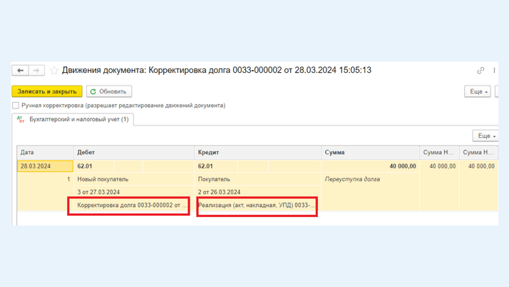Image resolution: width=509 pixels, height=287 pixels.
Task: Open the three-dot options menu
Action: click(x=494, y=71)
